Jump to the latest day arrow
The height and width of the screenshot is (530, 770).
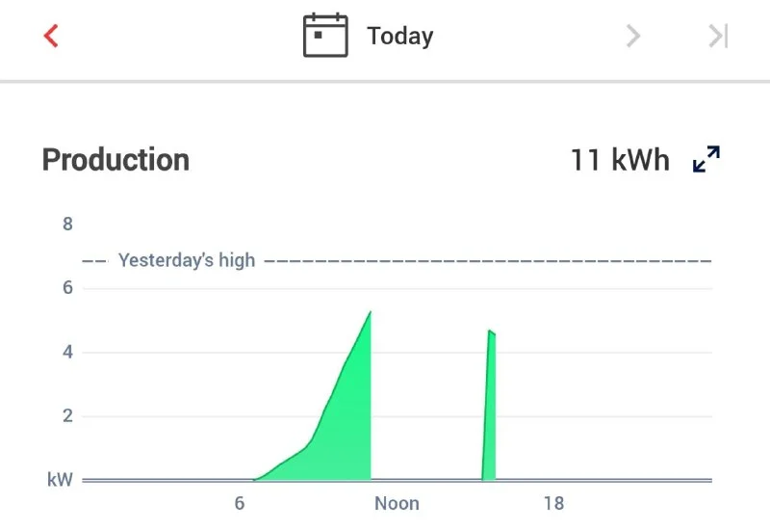718,37
